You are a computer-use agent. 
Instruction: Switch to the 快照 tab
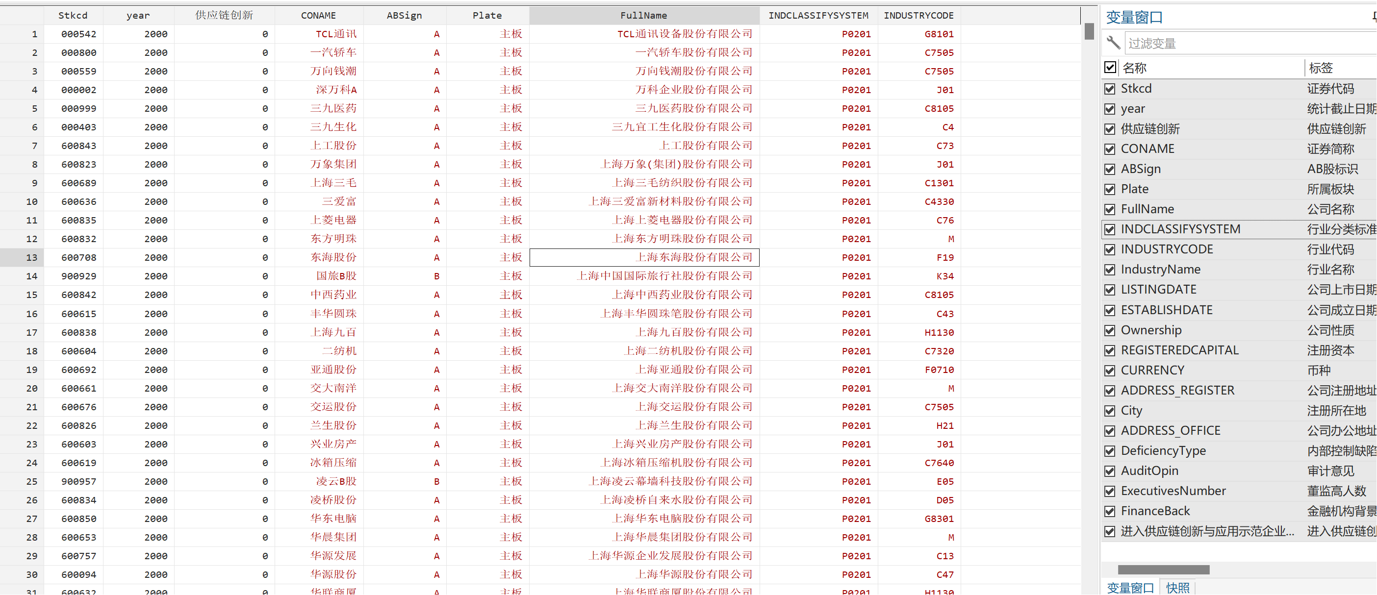1177,588
